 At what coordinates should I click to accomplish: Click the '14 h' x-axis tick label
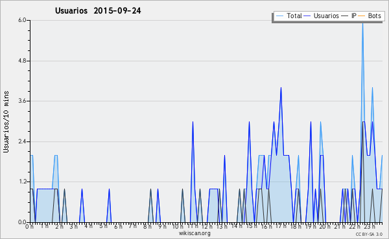(237, 226)
